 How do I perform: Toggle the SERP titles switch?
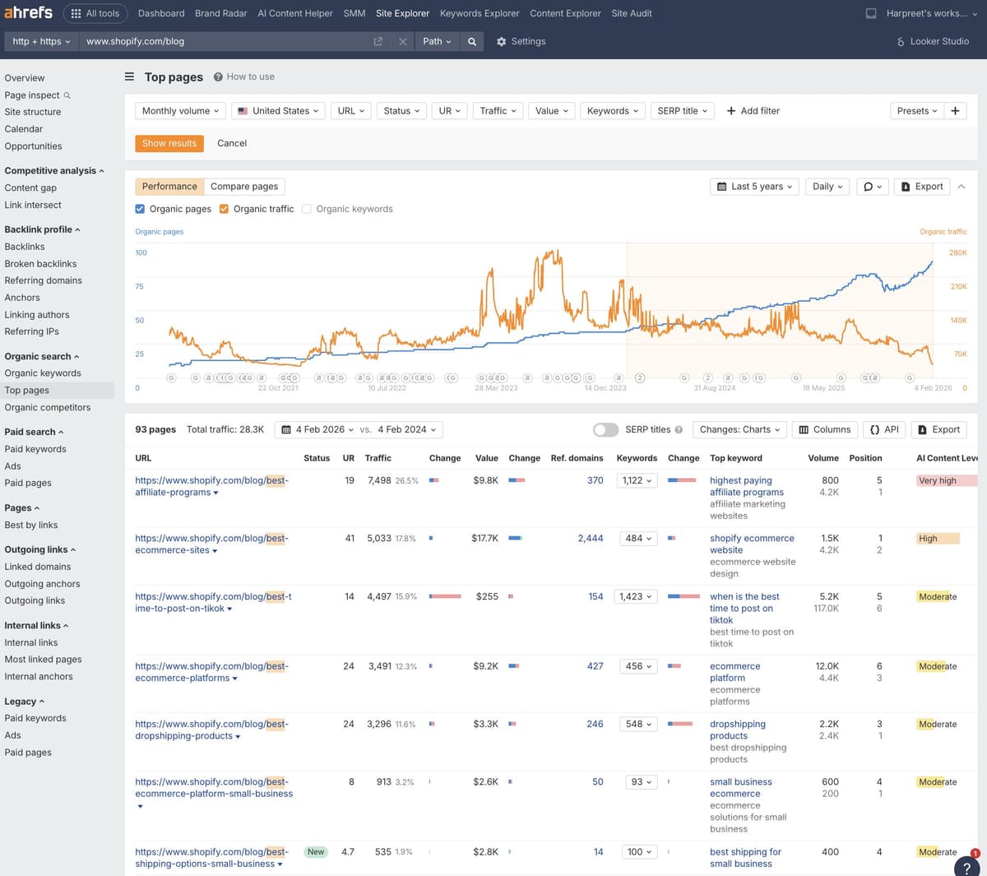pos(605,429)
